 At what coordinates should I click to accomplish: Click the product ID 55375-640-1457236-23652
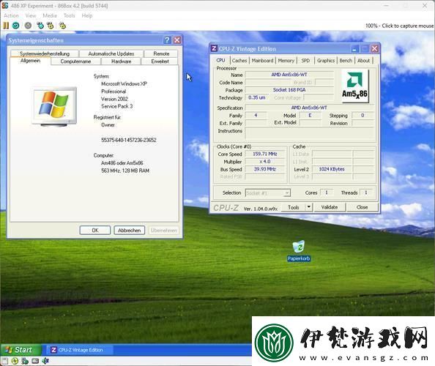(x=129, y=140)
